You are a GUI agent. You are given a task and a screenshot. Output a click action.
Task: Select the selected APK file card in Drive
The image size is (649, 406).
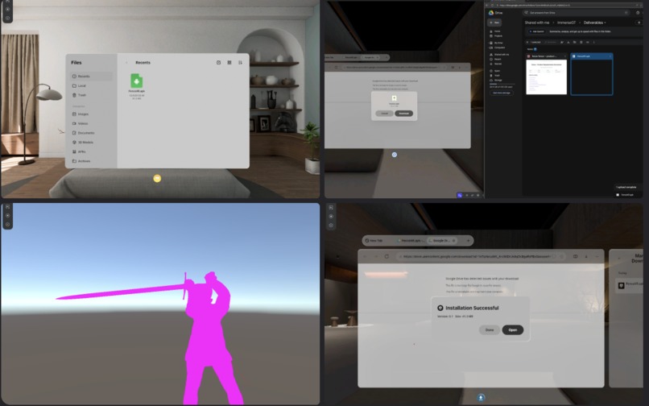(x=592, y=74)
